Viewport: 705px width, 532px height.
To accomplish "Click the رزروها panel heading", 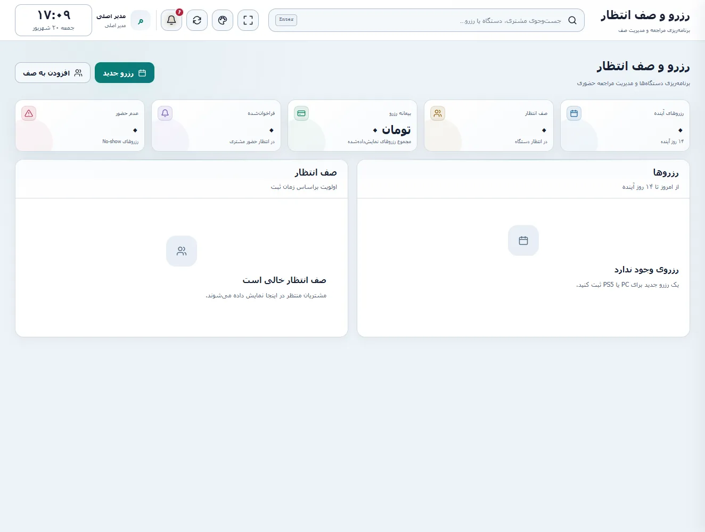I will pos(666,172).
